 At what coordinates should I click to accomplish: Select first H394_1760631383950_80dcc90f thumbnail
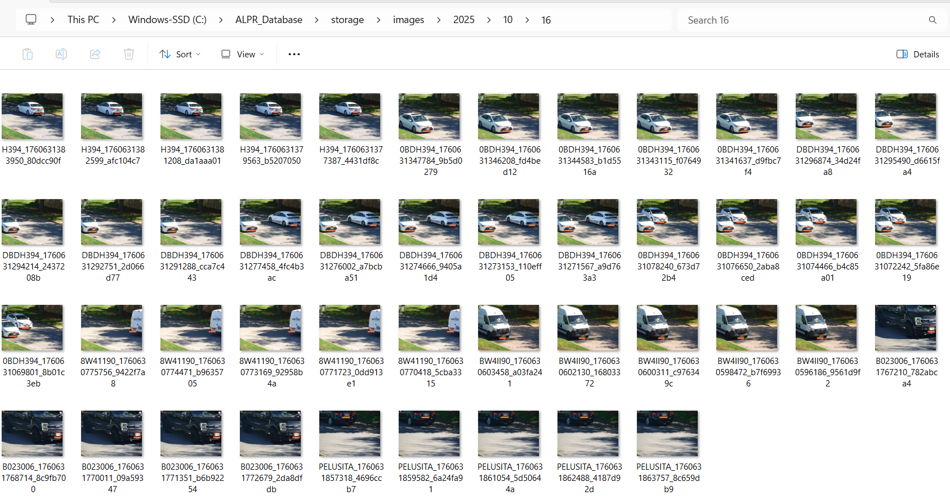click(x=33, y=117)
